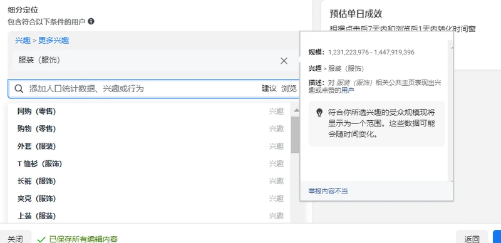Screen dimensions: 501x243
Task: Select 网购（零售） interest suggestion
Action: pos(149,111)
